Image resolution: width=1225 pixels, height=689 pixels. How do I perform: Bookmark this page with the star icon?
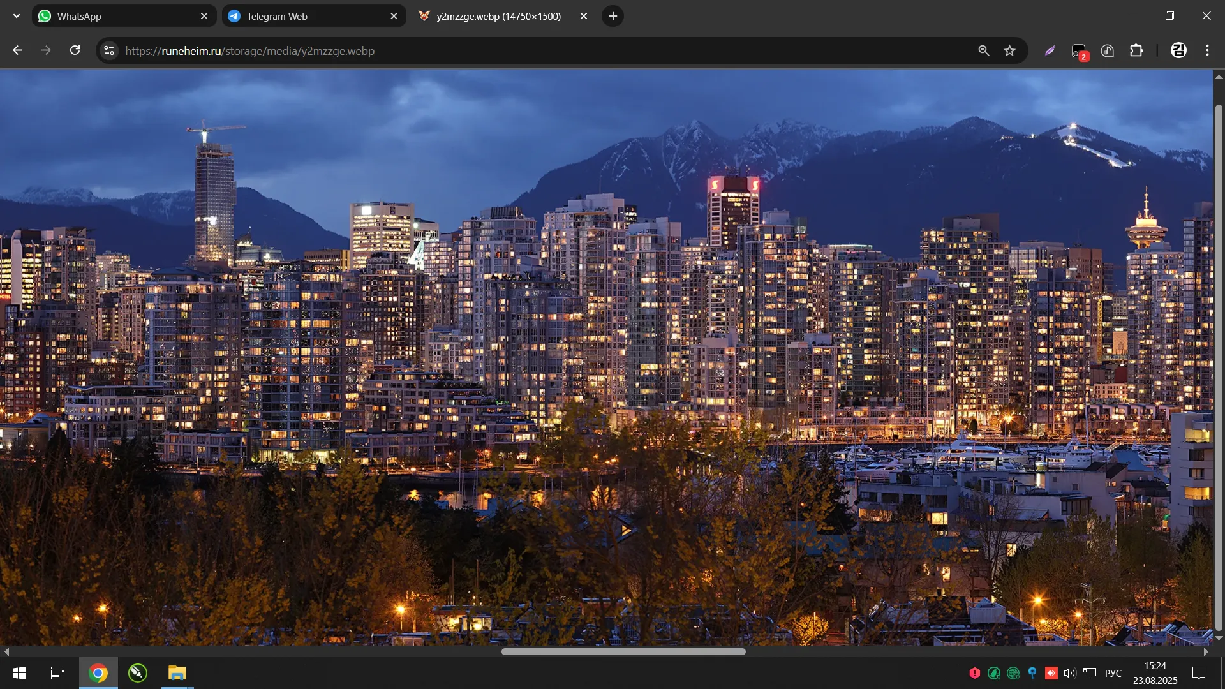pos(1009,50)
